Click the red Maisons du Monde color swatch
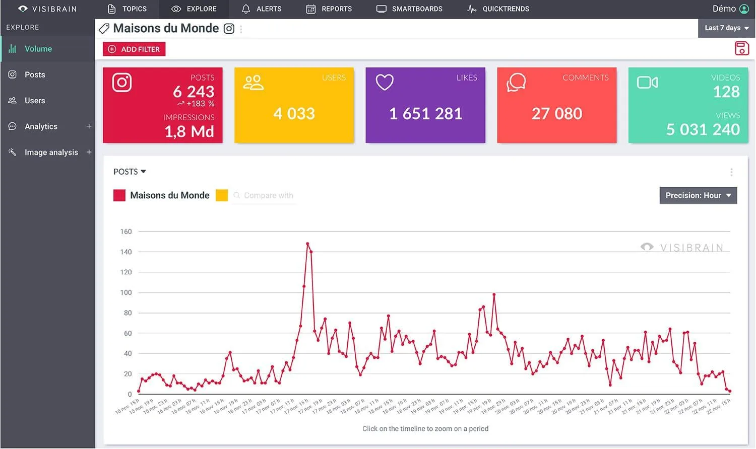The width and height of the screenshot is (756, 449). (119, 195)
